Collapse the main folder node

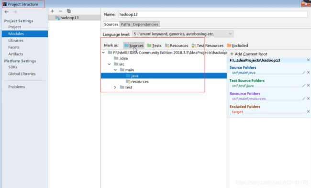[115, 70]
